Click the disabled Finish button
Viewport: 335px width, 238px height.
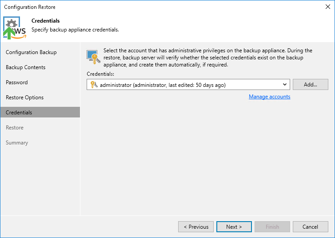[272, 227]
